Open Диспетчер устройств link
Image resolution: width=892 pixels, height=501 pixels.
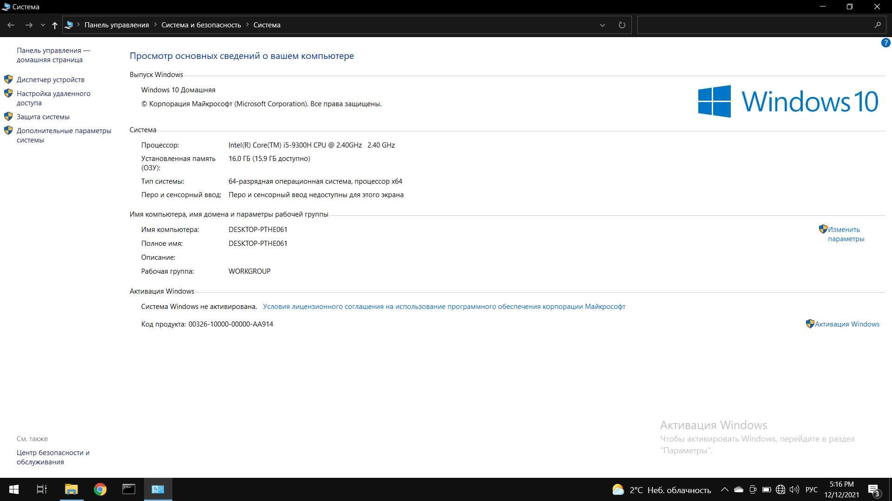[51, 80]
